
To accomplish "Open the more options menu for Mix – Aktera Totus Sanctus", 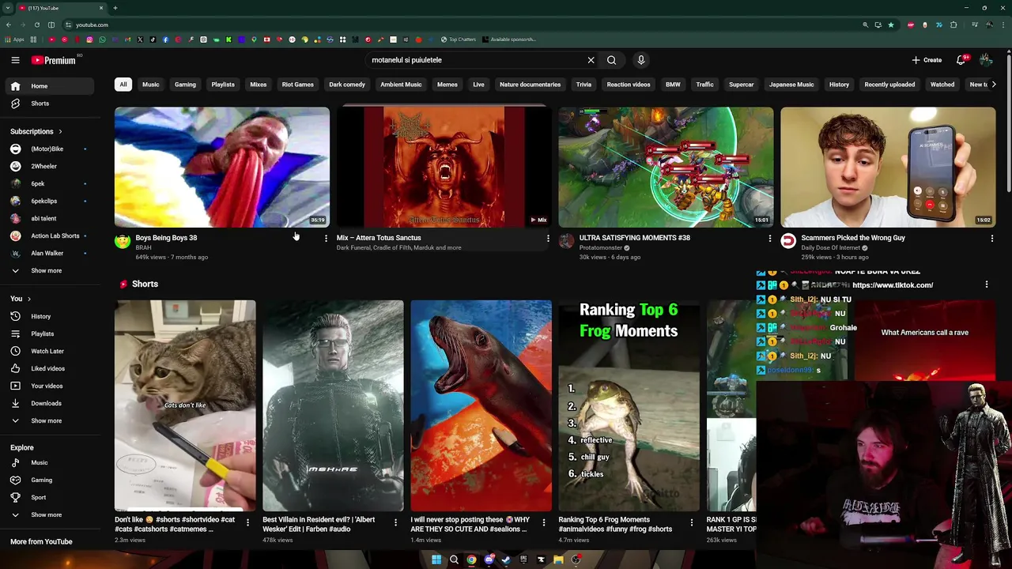I will point(548,238).
